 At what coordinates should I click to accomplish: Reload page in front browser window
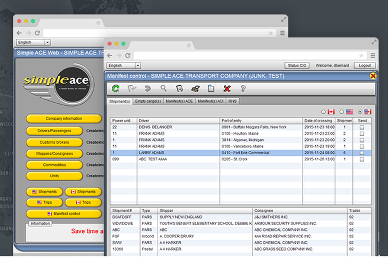(128, 55)
